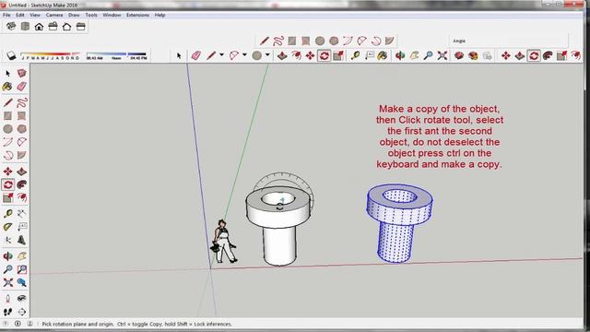Open the Help menu

point(159,15)
